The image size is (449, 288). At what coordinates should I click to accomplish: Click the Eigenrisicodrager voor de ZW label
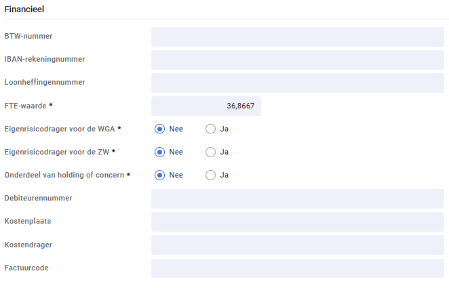coord(57,152)
